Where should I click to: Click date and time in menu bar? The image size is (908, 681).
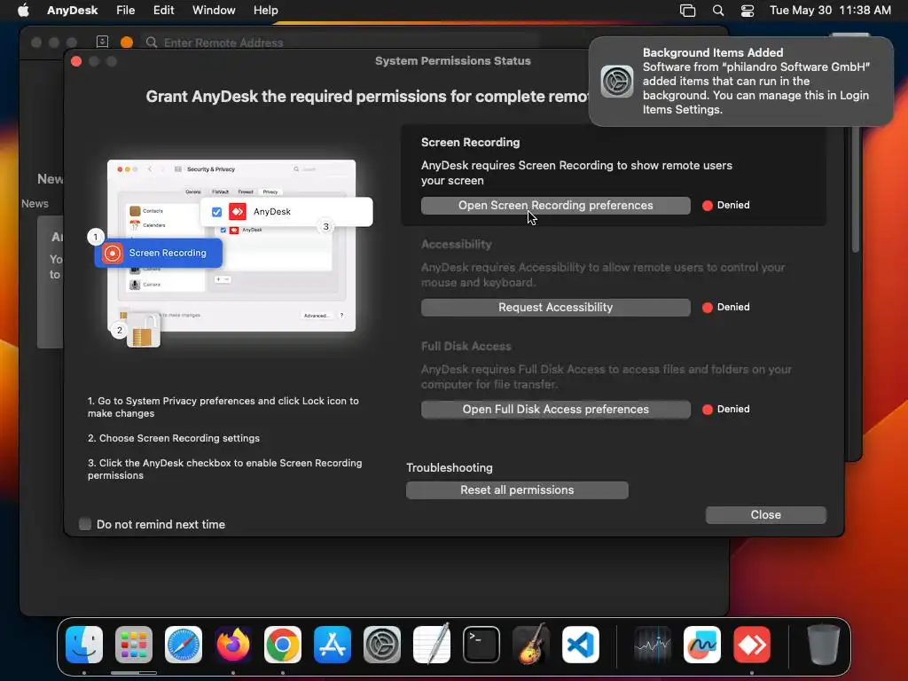[830, 11]
